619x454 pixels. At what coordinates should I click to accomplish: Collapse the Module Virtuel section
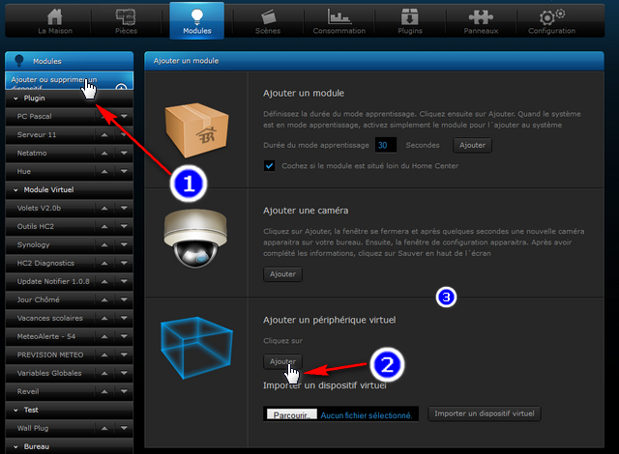click(x=15, y=190)
